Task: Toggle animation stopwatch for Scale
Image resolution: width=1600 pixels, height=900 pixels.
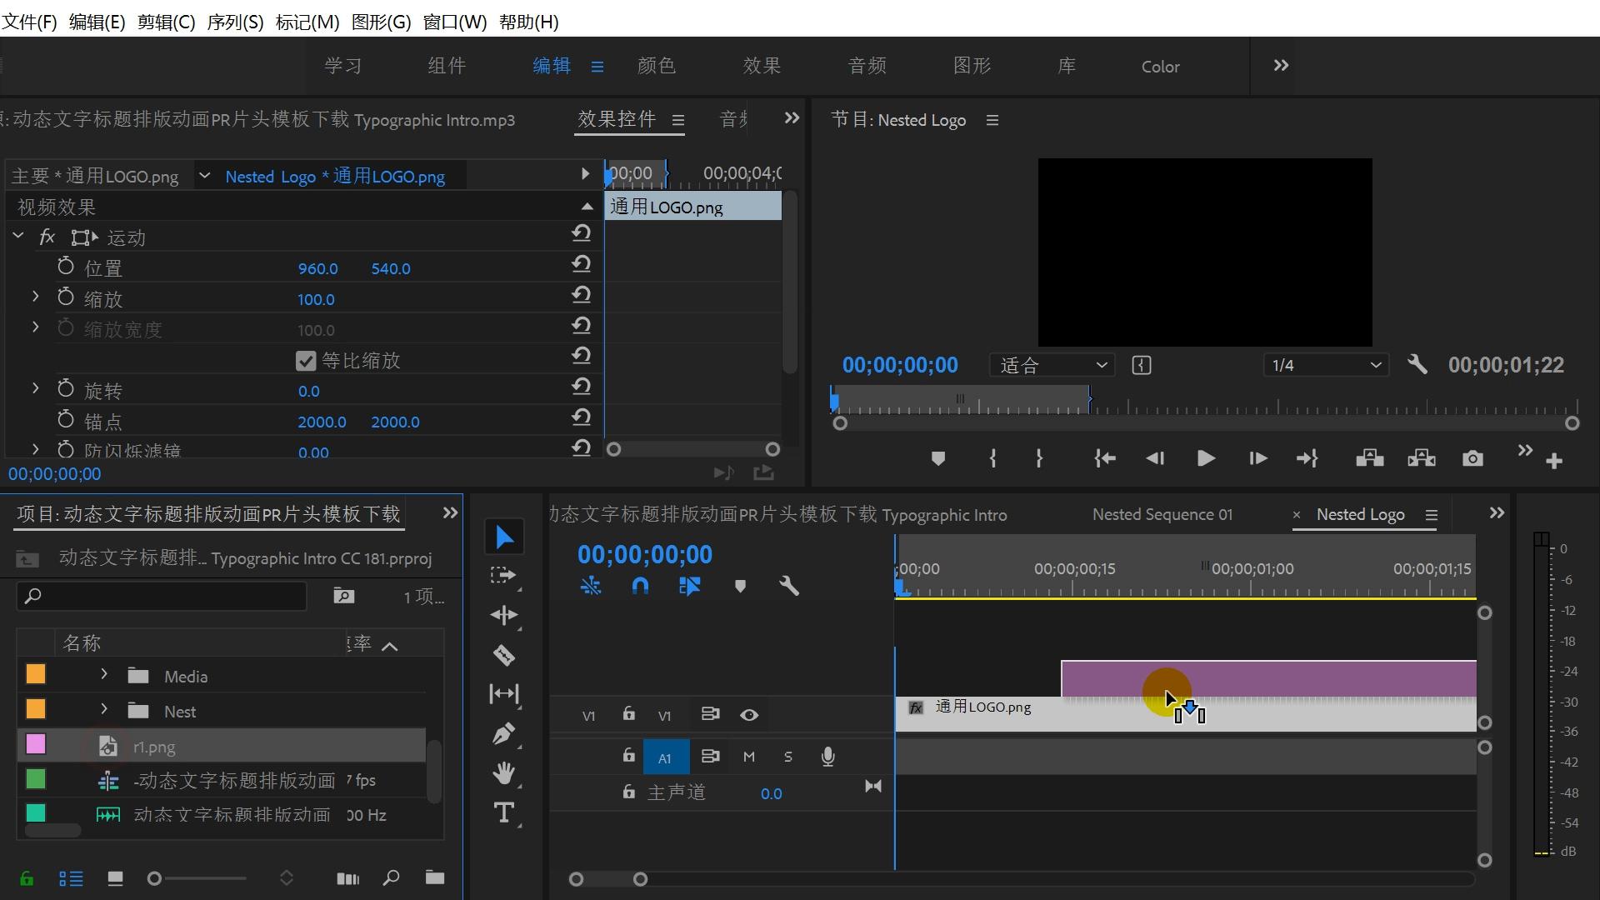Action: pyautogui.click(x=66, y=297)
